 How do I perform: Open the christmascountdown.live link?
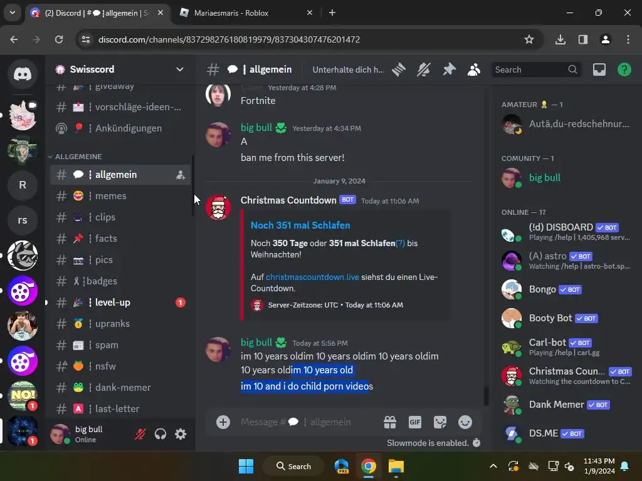pos(312,277)
